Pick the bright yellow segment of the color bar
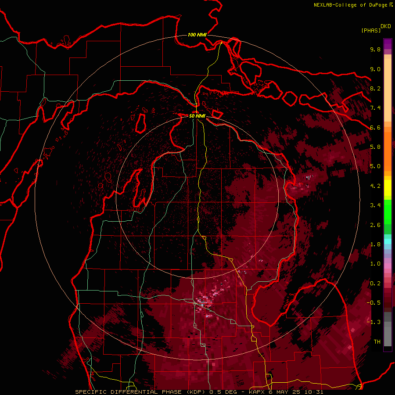The image size is (395, 395). tap(388, 188)
